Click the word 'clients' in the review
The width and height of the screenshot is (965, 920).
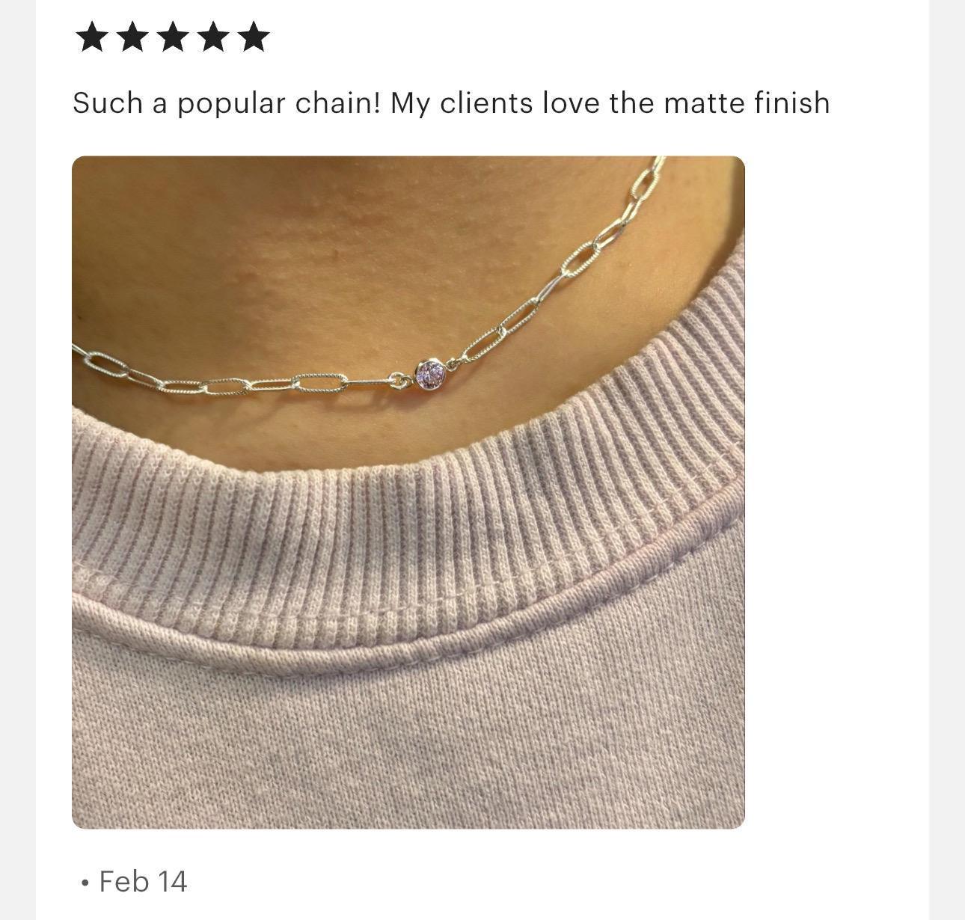point(487,102)
